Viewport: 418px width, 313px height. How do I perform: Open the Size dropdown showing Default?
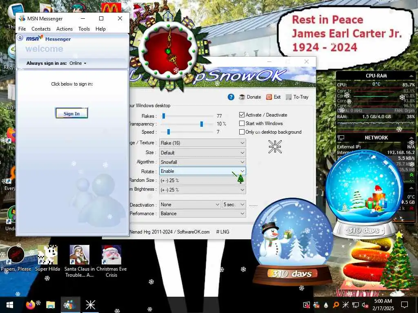click(202, 153)
